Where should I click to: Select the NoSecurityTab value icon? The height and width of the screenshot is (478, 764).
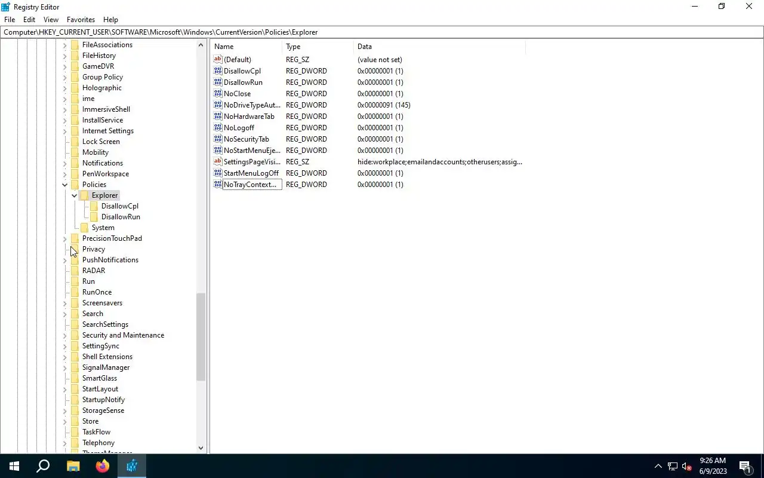click(x=218, y=139)
